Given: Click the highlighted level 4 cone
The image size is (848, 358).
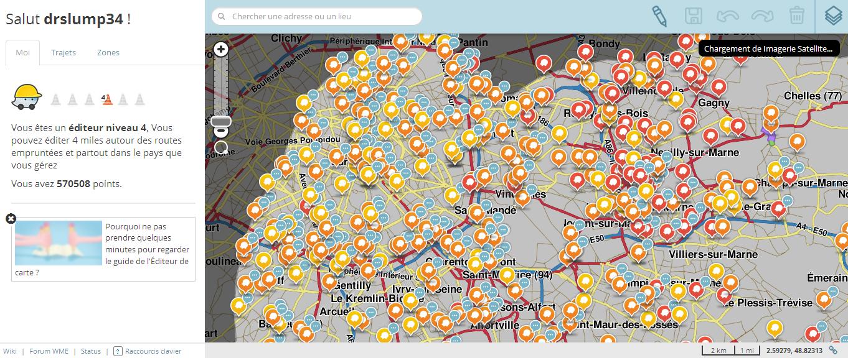Looking at the screenshot, I should click(x=106, y=99).
